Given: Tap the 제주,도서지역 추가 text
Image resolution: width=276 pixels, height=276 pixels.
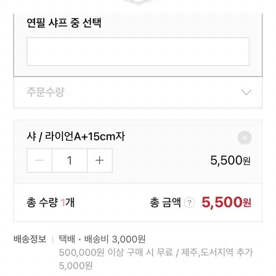Looking at the screenshot, I should 217,252.
